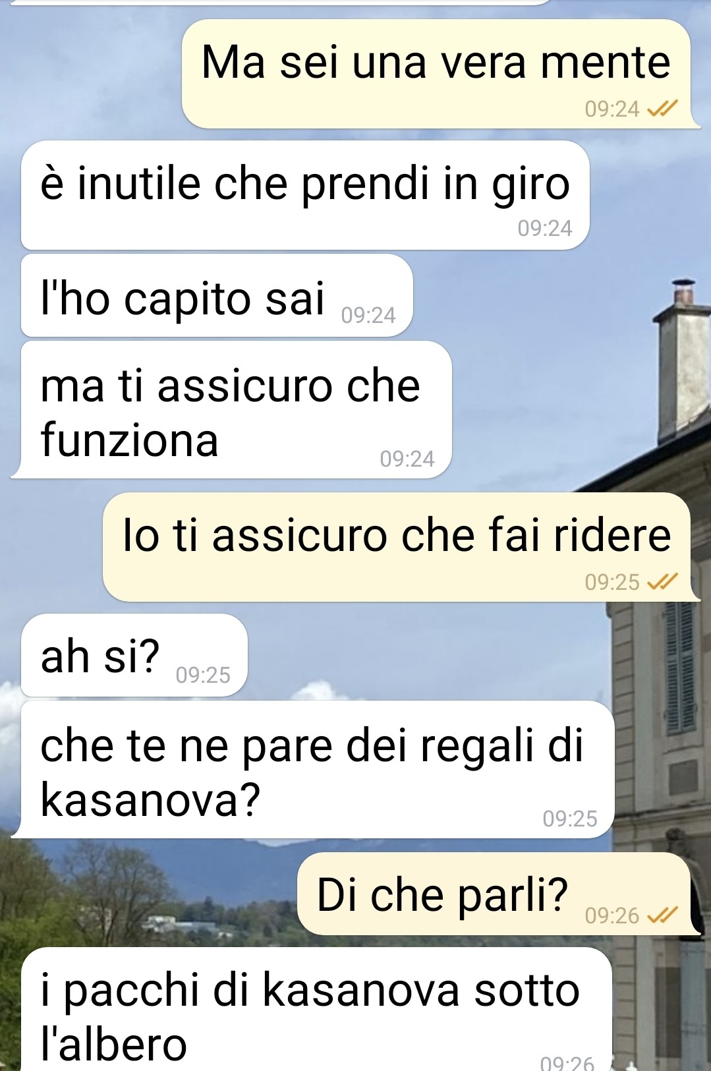Viewport: 711px width, 1071px height.
Task: Tap the 09:24 timestamp on 'l'ho capito sai'
Action: pos(368,316)
